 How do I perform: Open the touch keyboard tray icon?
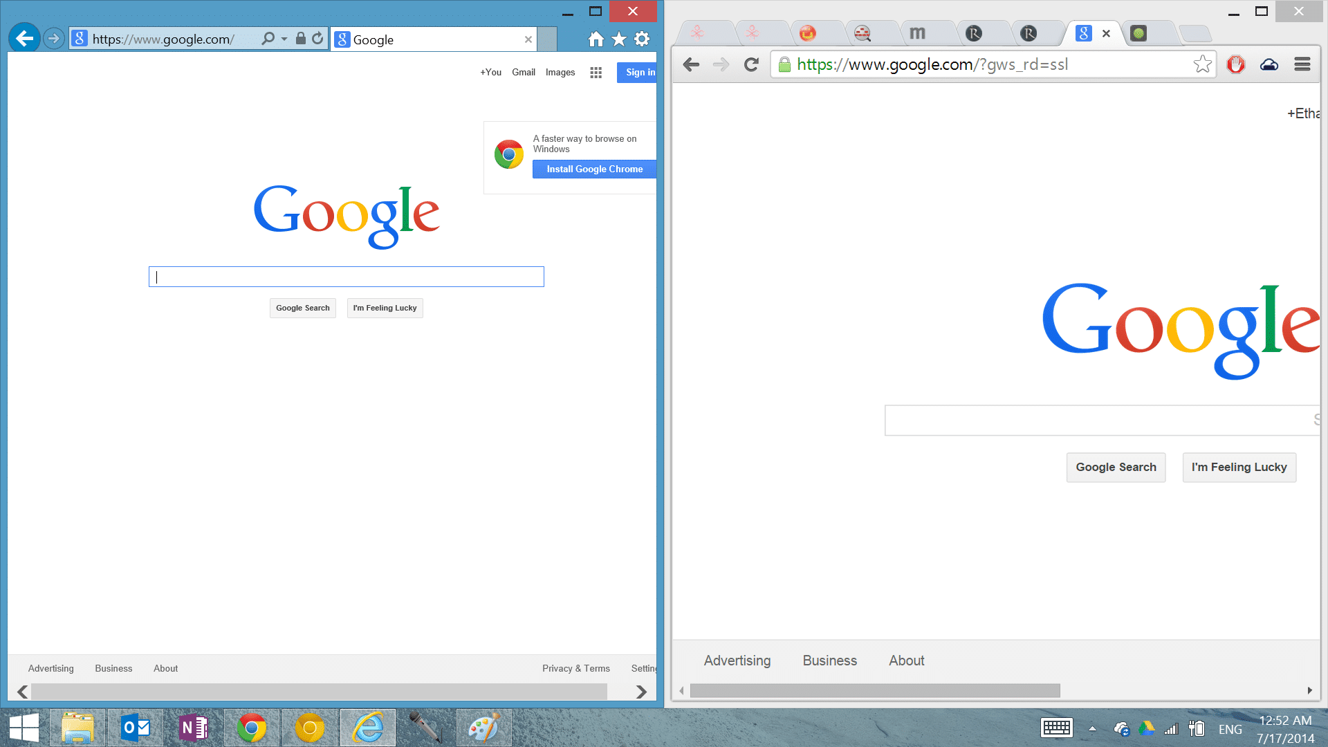pos(1056,728)
